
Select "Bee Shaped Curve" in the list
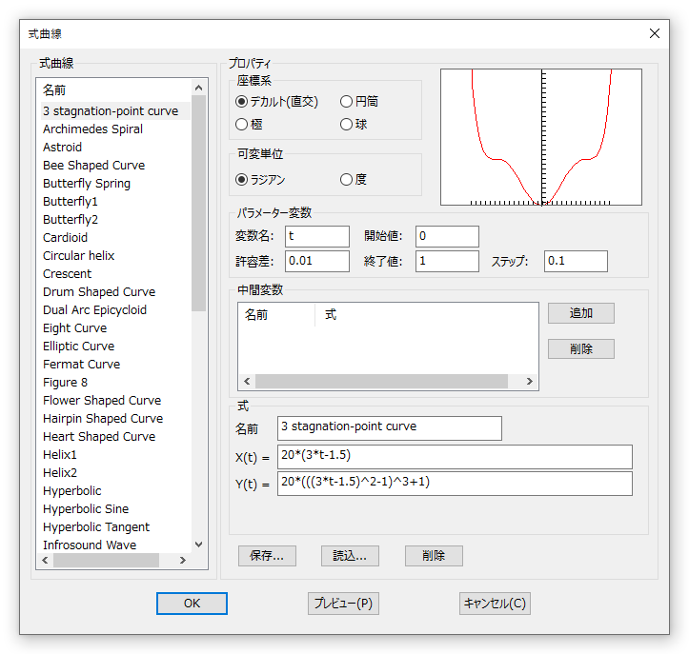click(x=93, y=165)
